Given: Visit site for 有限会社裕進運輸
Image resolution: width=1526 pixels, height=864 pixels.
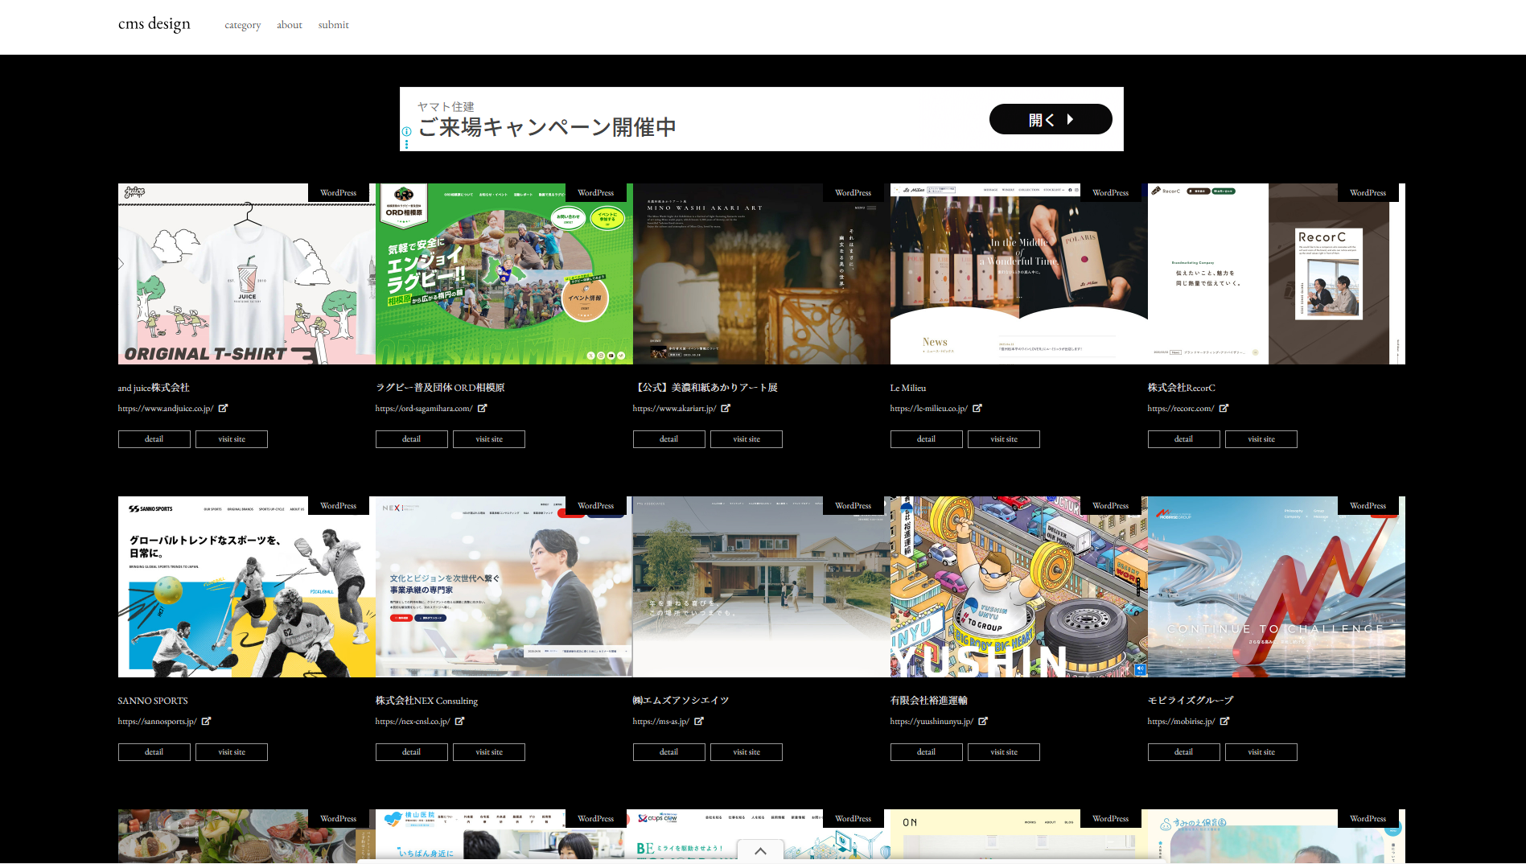Looking at the screenshot, I should [x=1004, y=752].
